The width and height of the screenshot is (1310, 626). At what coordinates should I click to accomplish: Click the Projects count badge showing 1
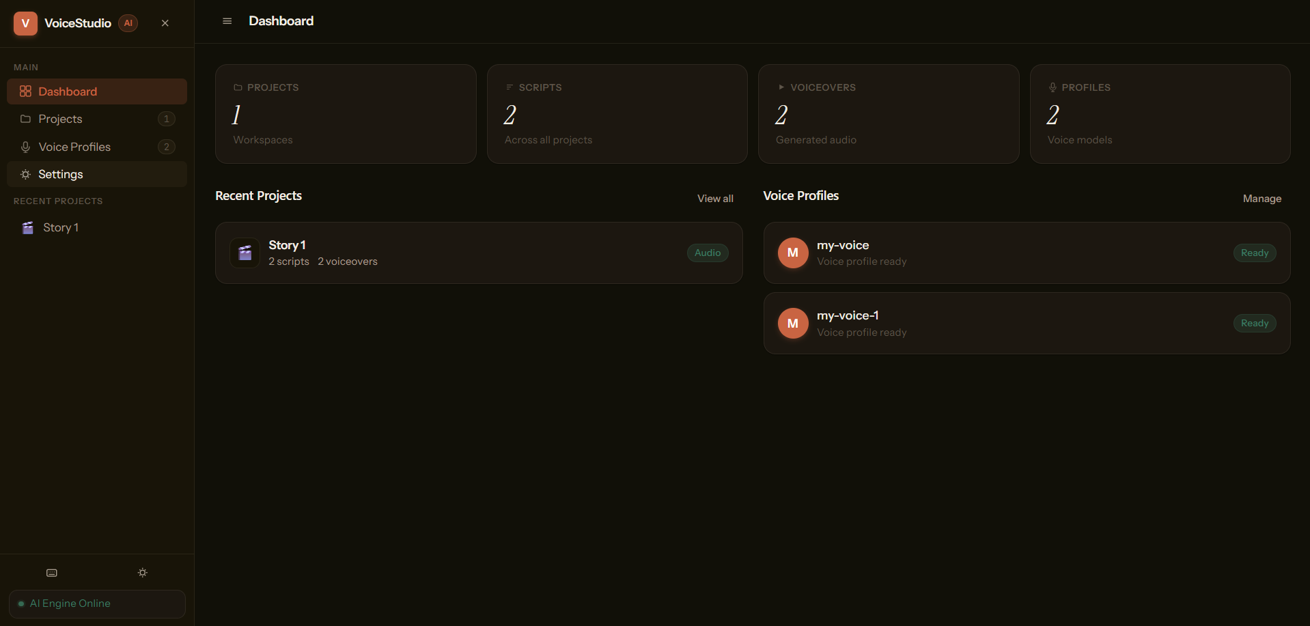[166, 119]
